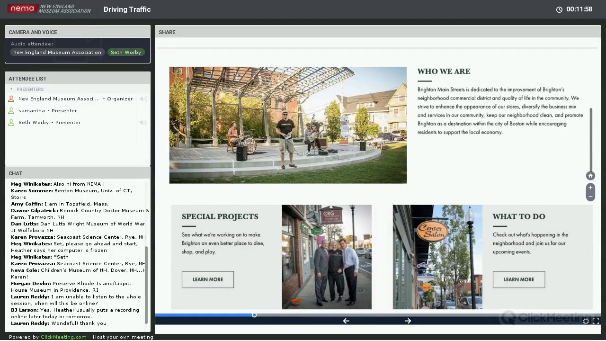Screen dimensions: 606x341
Task: Click the home icon on the shared page
Action: [590, 176]
